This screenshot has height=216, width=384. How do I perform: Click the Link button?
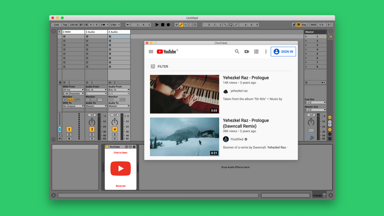point(56,25)
